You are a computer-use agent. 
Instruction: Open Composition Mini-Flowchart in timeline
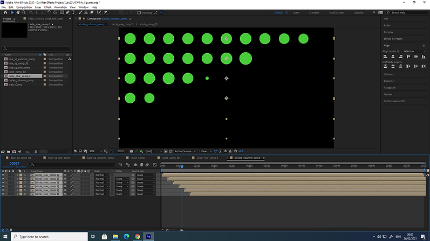click(x=120, y=165)
